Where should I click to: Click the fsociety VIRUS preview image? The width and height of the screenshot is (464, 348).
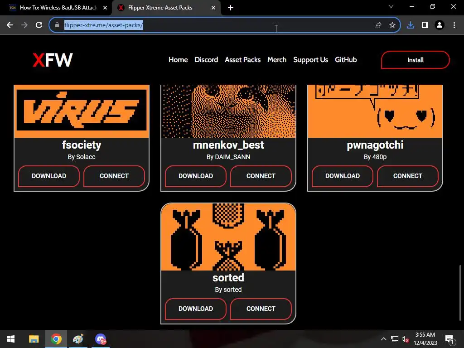(x=82, y=111)
